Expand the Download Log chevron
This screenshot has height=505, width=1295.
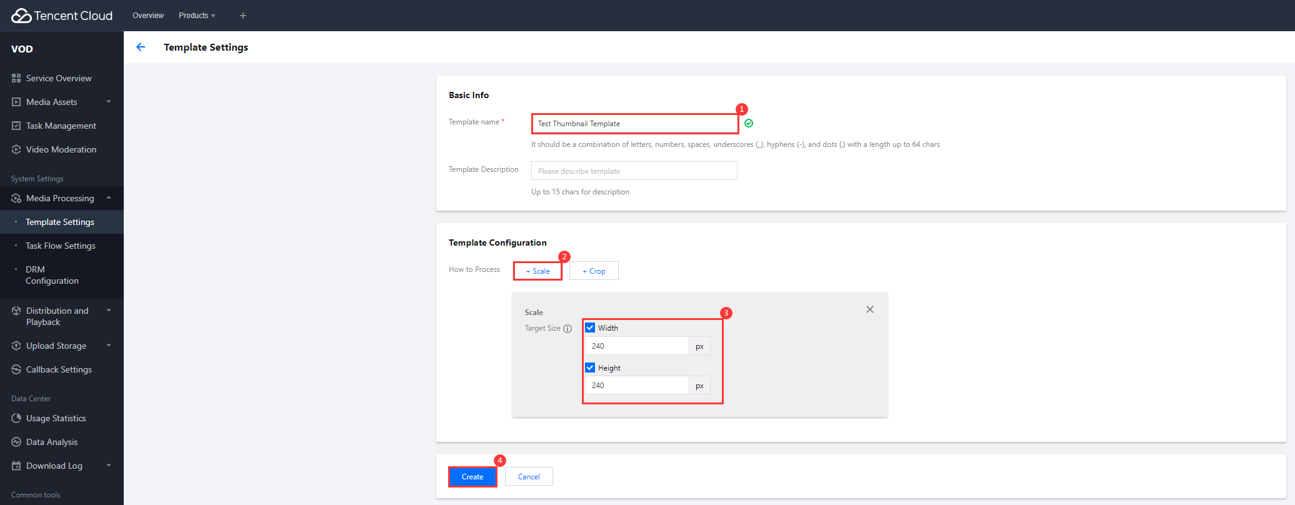pyautogui.click(x=109, y=465)
